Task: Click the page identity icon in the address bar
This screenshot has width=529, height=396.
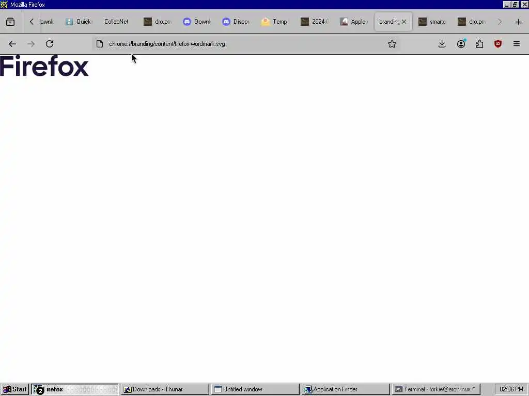Action: coord(100,44)
